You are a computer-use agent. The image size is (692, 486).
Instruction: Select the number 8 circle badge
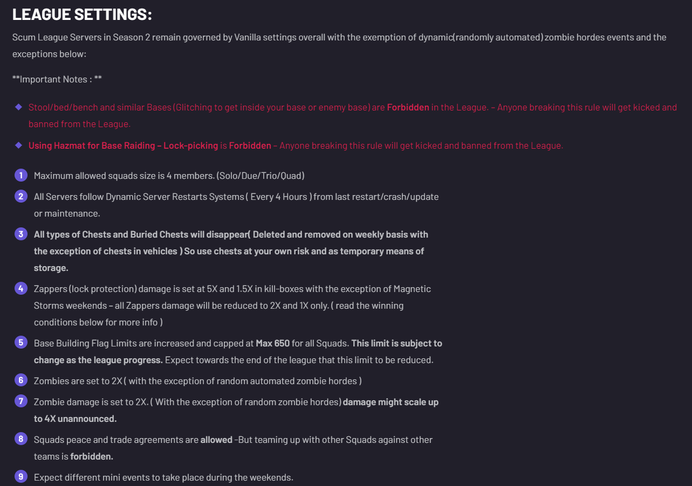click(20, 440)
